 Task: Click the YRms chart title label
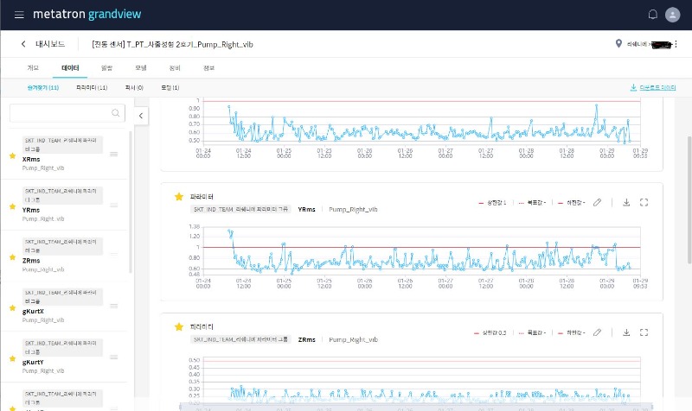click(306, 210)
